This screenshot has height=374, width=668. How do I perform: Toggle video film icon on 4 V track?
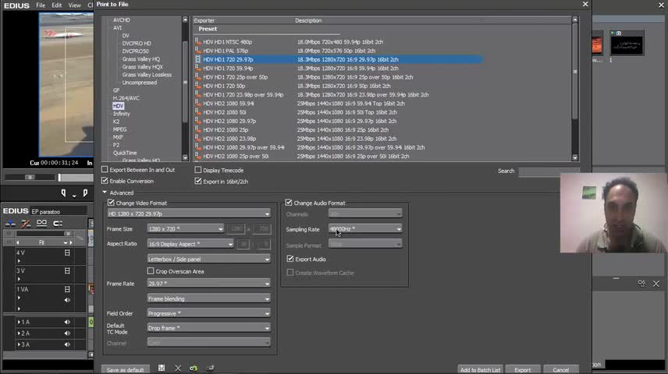(x=67, y=252)
